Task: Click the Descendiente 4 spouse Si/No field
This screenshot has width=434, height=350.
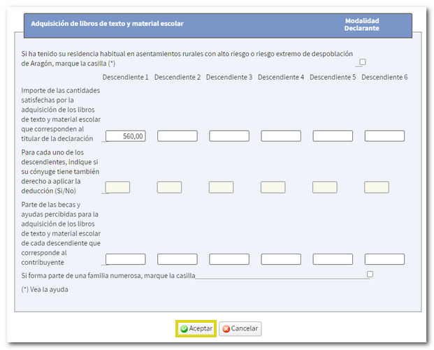Action: coord(273,187)
